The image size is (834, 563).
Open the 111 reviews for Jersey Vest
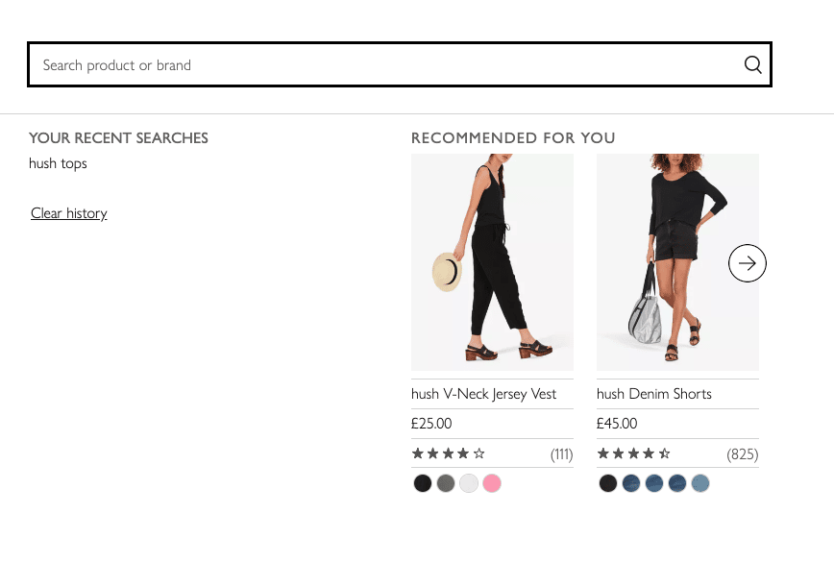tap(561, 453)
